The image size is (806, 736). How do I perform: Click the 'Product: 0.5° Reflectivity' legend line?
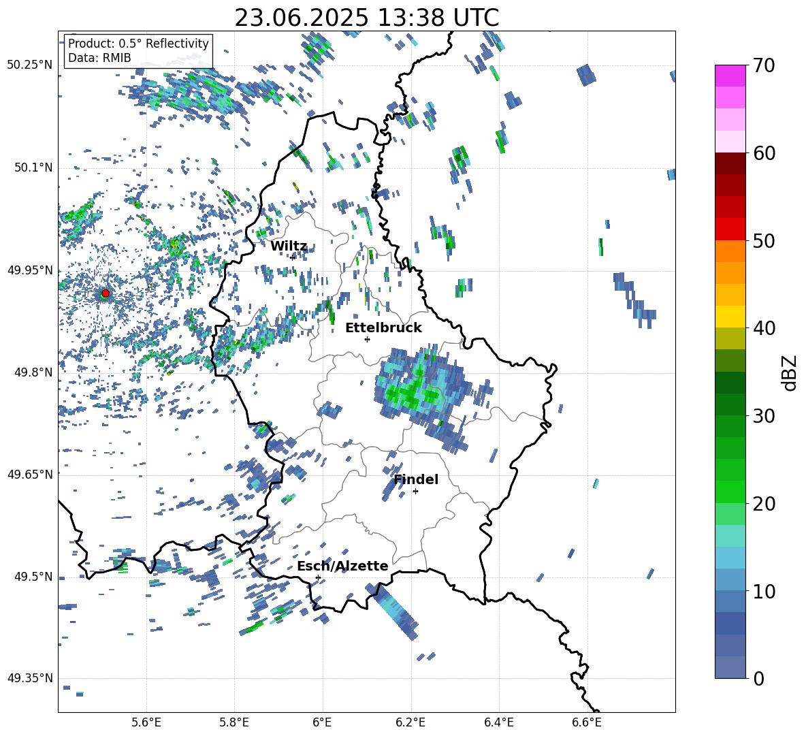[138, 44]
